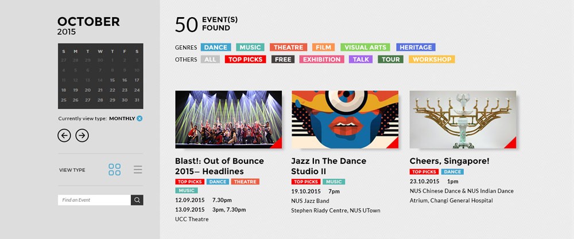Toggle the THEATRE genre filter

coord(289,47)
